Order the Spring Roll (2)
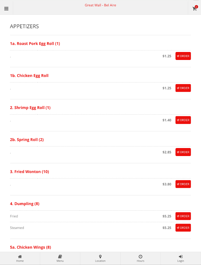201x265 pixels. click(x=183, y=152)
